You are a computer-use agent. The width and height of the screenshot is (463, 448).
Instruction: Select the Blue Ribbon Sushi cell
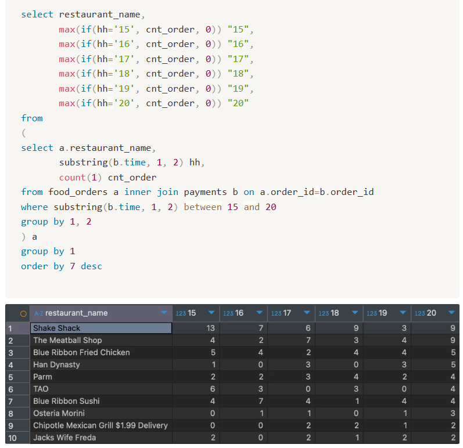(101, 401)
